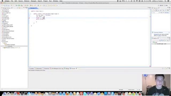Collapse the src folder
The image size is (171, 96).
3,43
